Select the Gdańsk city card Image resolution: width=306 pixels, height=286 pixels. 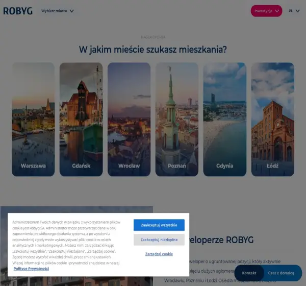(x=81, y=119)
